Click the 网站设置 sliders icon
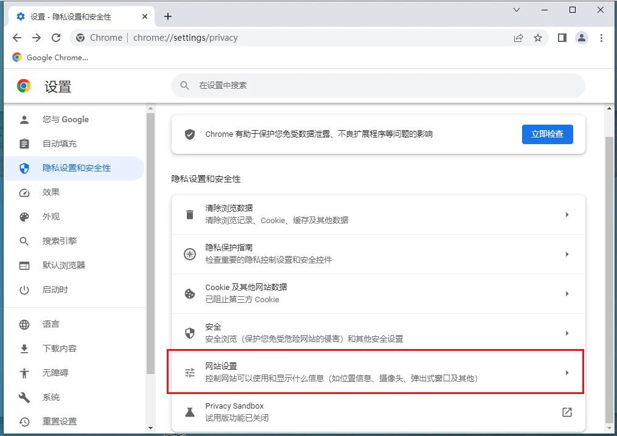Screen dimensions: 617x436 pyautogui.click(x=190, y=373)
